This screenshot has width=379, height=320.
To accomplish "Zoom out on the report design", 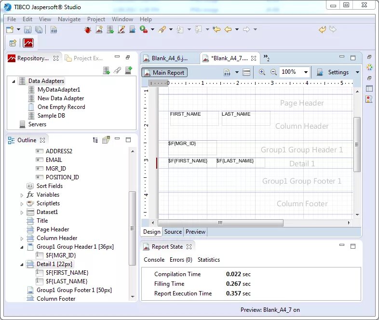I will tap(273, 72).
